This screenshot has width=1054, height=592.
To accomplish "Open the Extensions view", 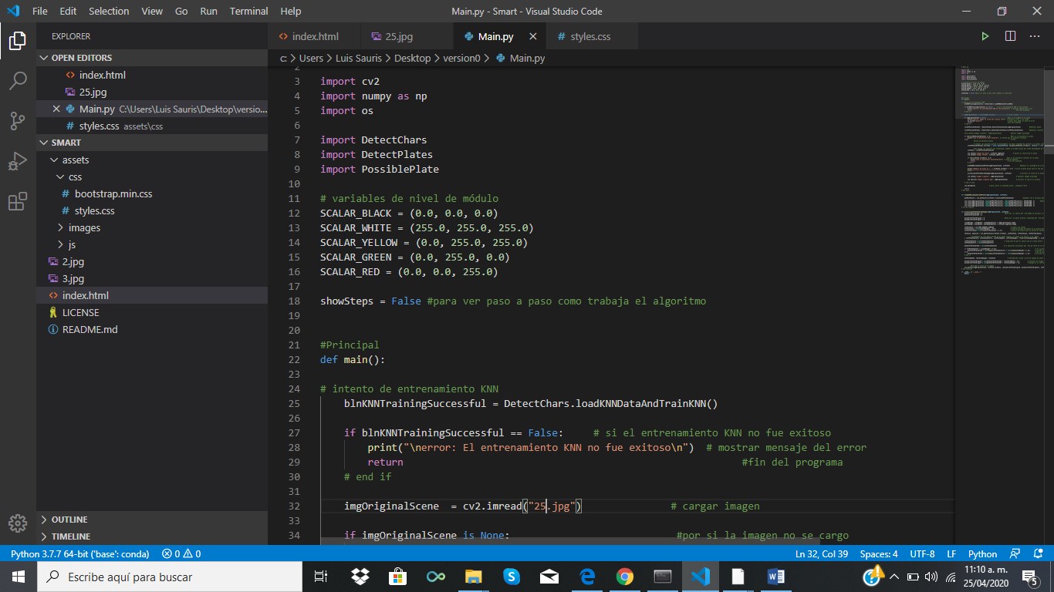I will click(x=18, y=201).
